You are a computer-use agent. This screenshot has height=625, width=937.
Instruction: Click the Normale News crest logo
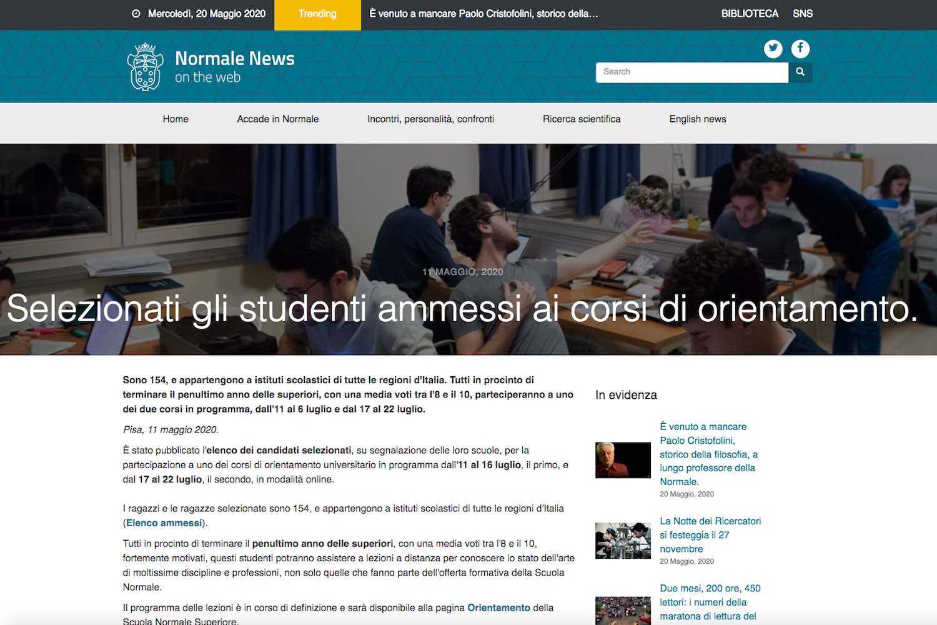tap(145, 67)
